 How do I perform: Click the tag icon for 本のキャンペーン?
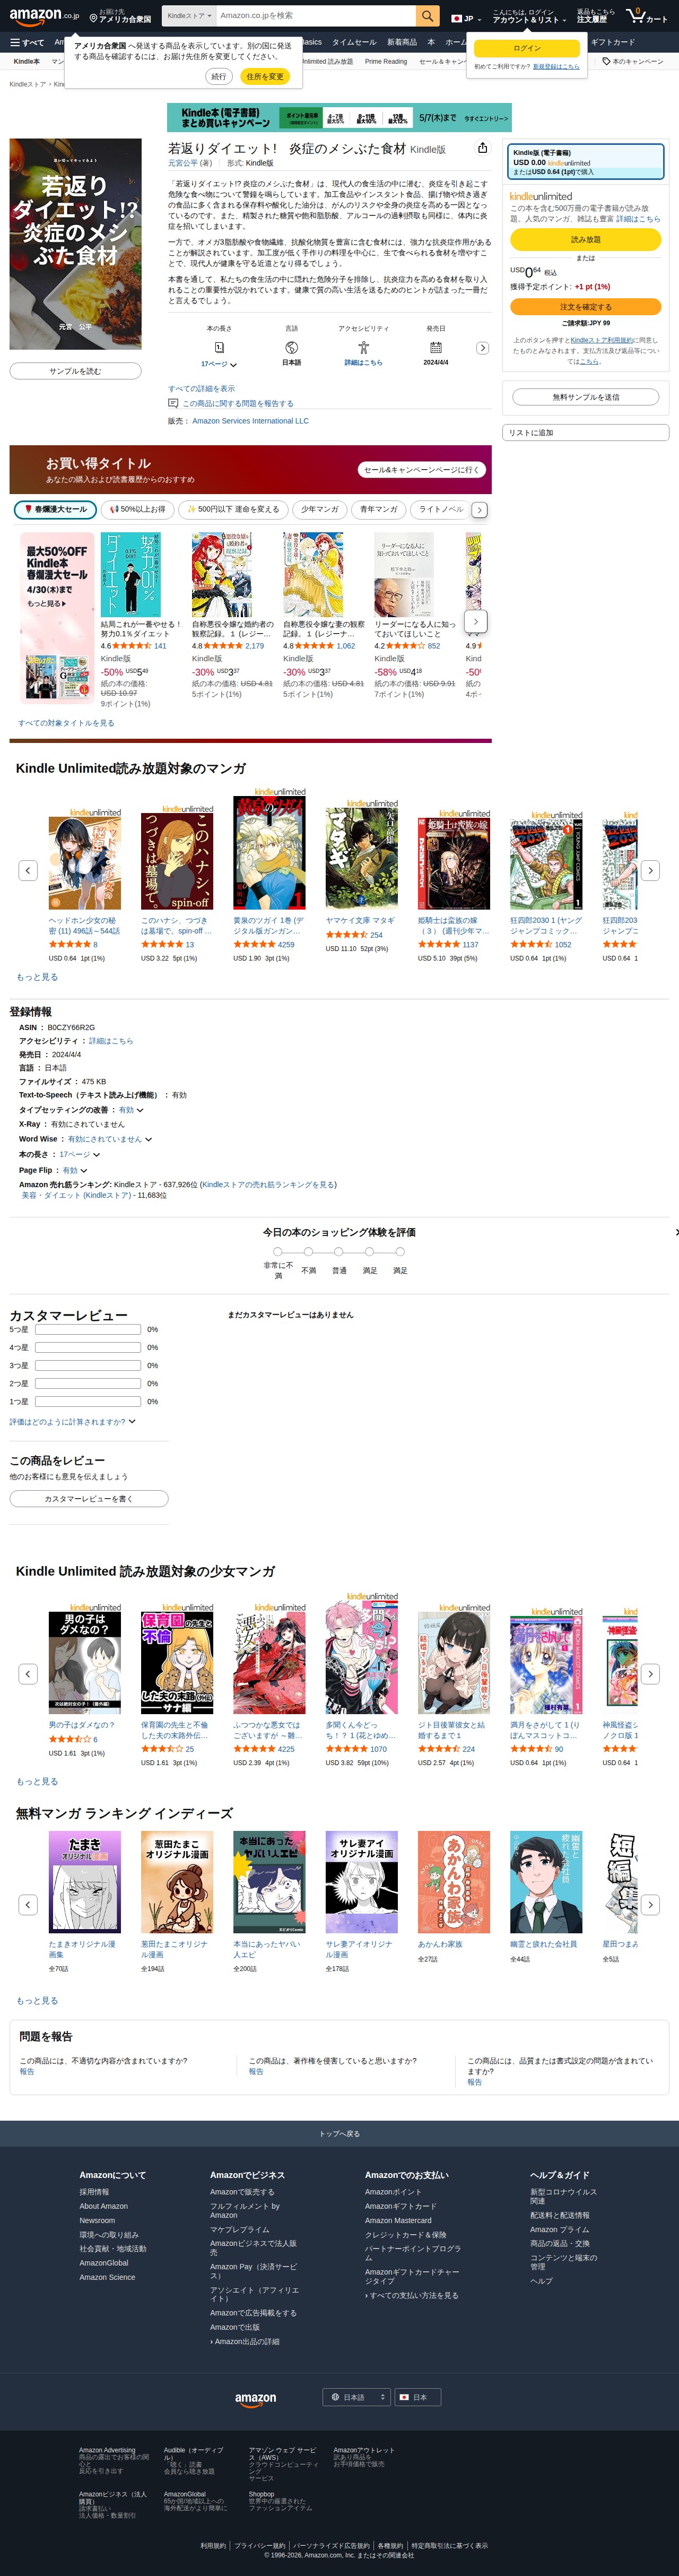coord(607,61)
